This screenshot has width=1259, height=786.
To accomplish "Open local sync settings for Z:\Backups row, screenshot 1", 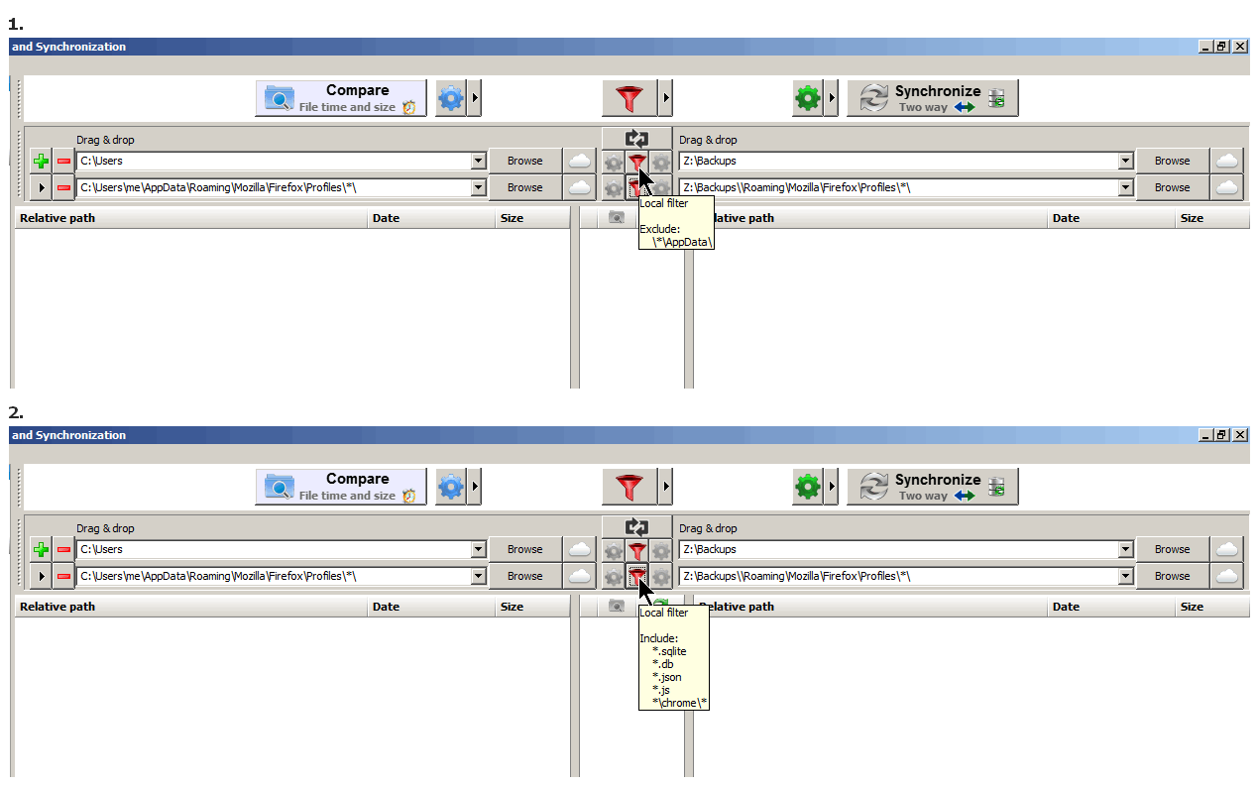I will pyautogui.click(x=661, y=162).
